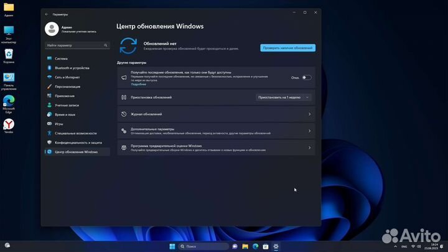Open the Корзина recycle bin icon
Image resolution: width=448 pixels, height=252 pixels.
[x=9, y=56]
